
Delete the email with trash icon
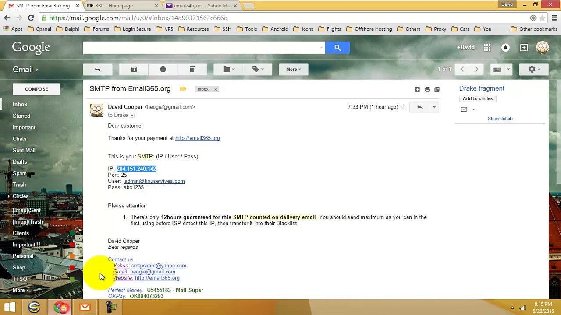coord(192,69)
